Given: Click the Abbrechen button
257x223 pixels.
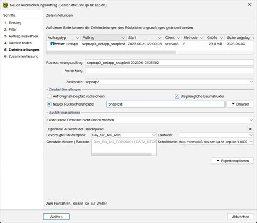Looking at the screenshot, I should pyautogui.click(x=240, y=217).
